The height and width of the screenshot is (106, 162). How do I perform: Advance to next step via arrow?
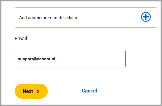tap(38, 91)
